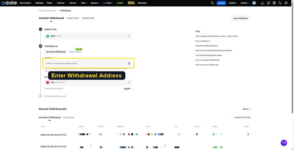
Task: Click the 2026-05-26 23:51 (UTC) row
Action: coord(145,135)
